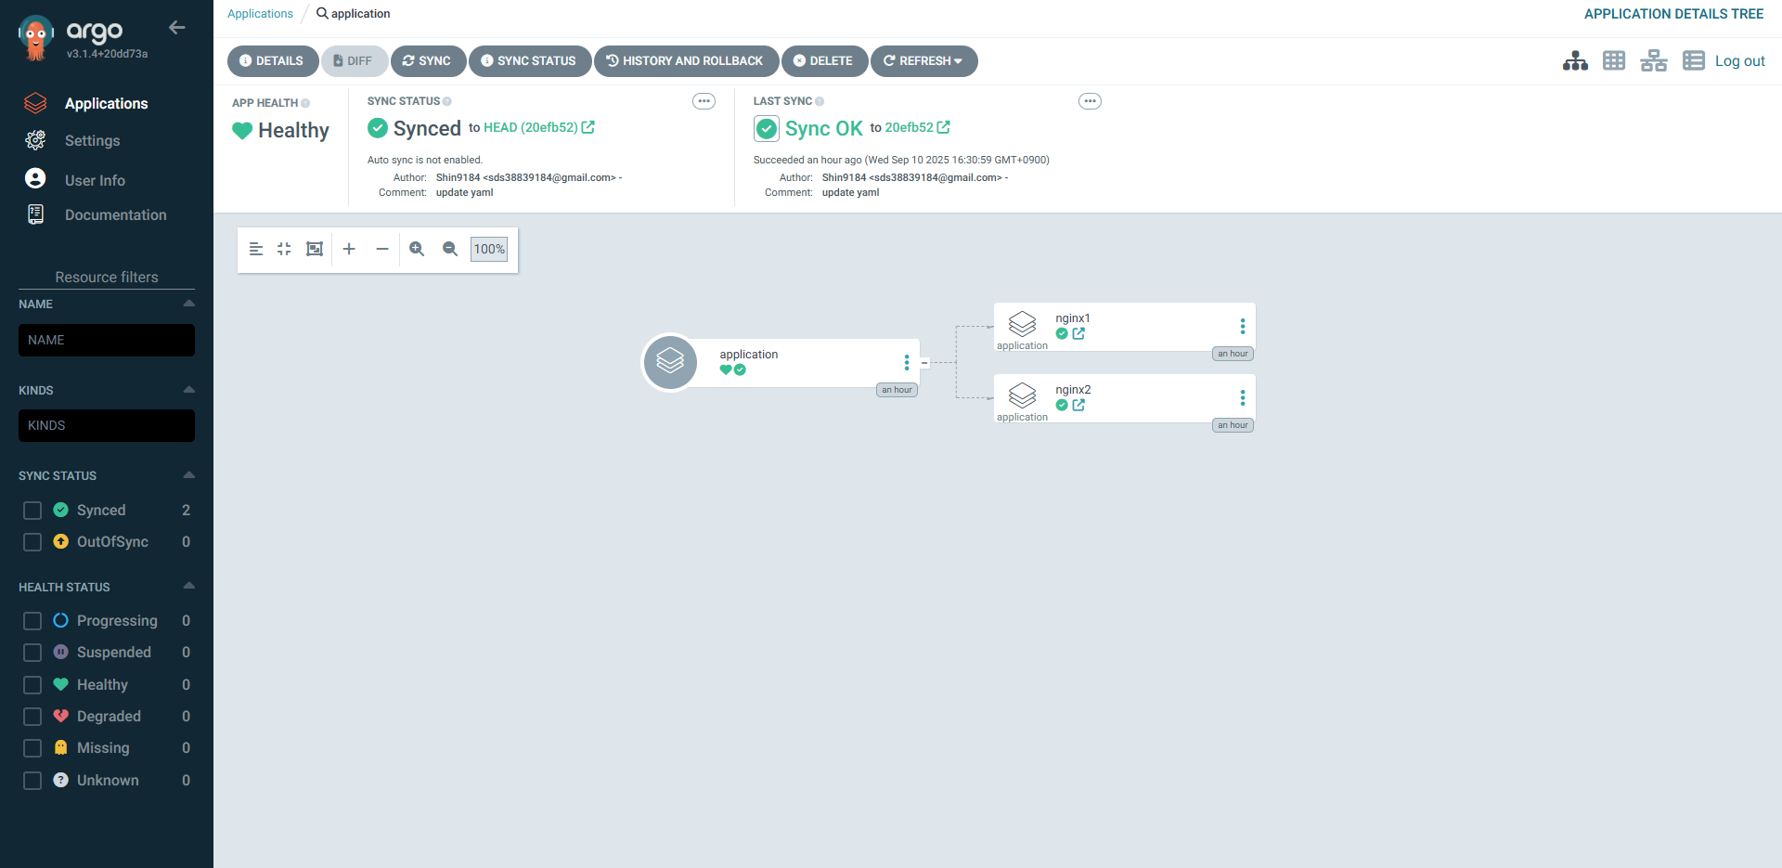Check the Progressing filter checkbox
This screenshot has width=1782, height=868.
pos(32,621)
